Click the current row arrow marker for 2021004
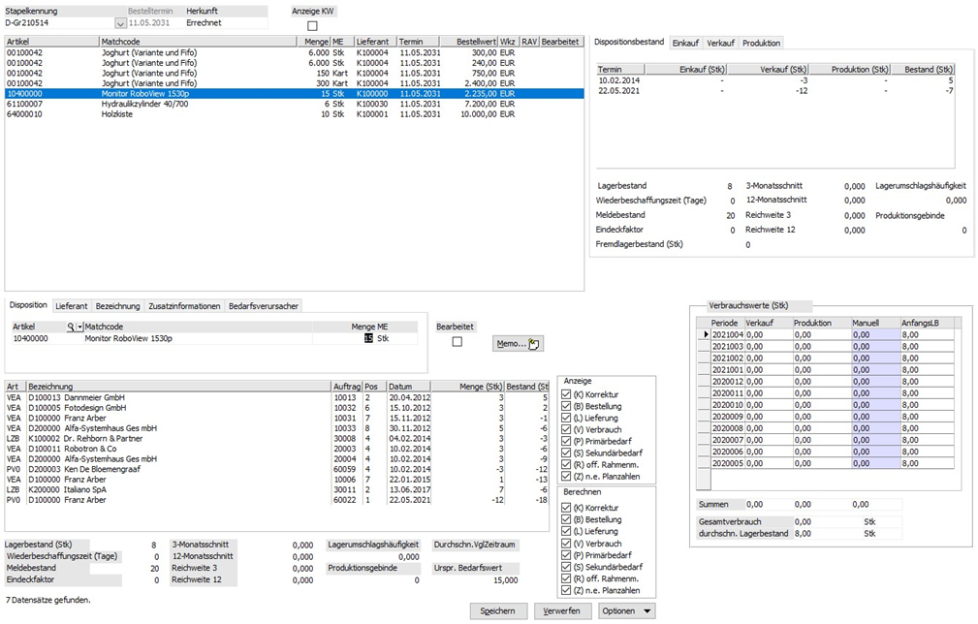The height and width of the screenshot is (624, 978). 704,334
